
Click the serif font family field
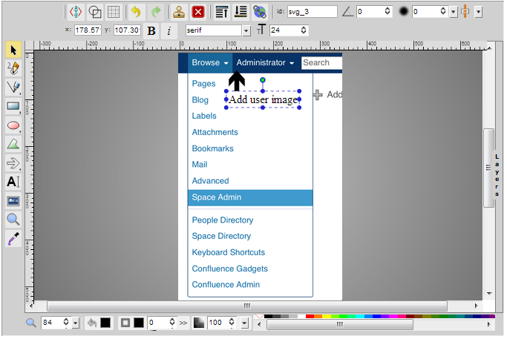[213, 30]
